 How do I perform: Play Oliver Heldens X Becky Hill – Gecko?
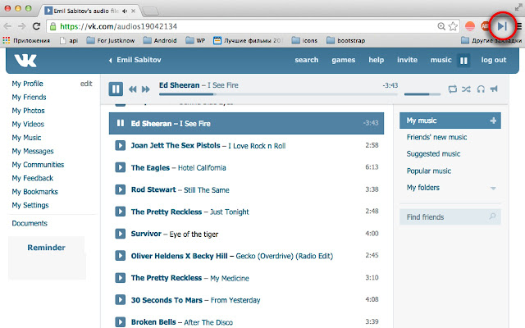[x=121, y=256]
